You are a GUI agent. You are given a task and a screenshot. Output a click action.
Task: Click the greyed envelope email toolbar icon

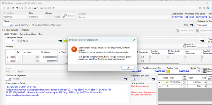click(46, 8)
